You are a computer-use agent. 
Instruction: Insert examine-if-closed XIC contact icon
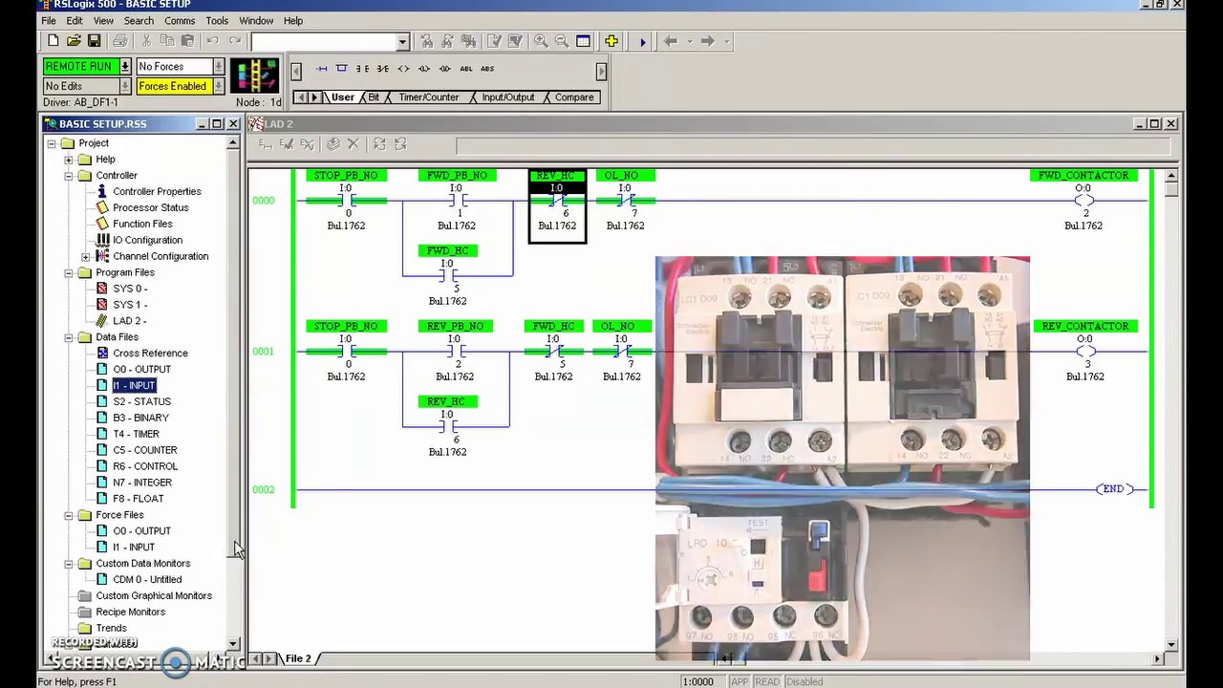pos(362,69)
